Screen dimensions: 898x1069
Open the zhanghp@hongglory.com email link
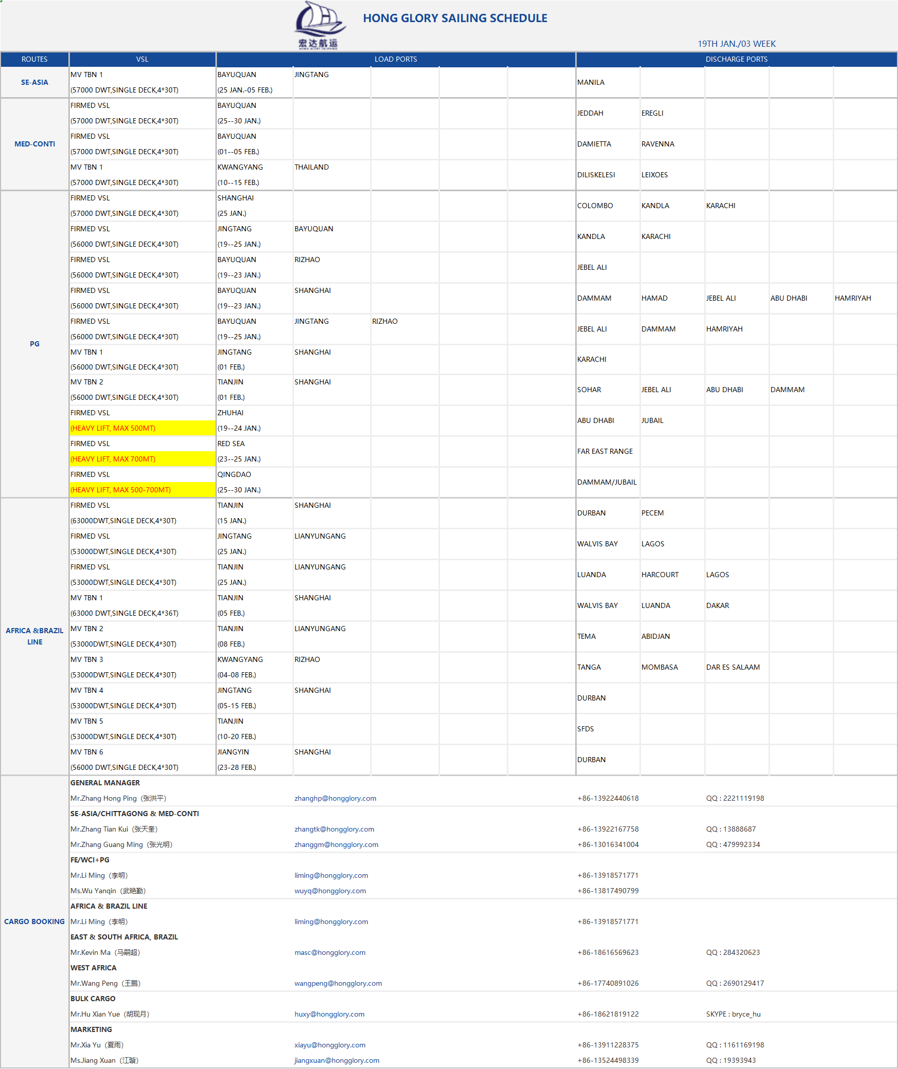(x=335, y=798)
